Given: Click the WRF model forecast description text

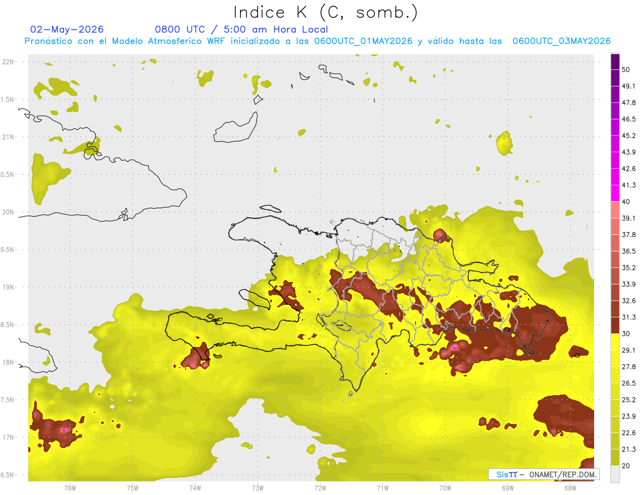Looking at the screenshot, I should (317, 41).
